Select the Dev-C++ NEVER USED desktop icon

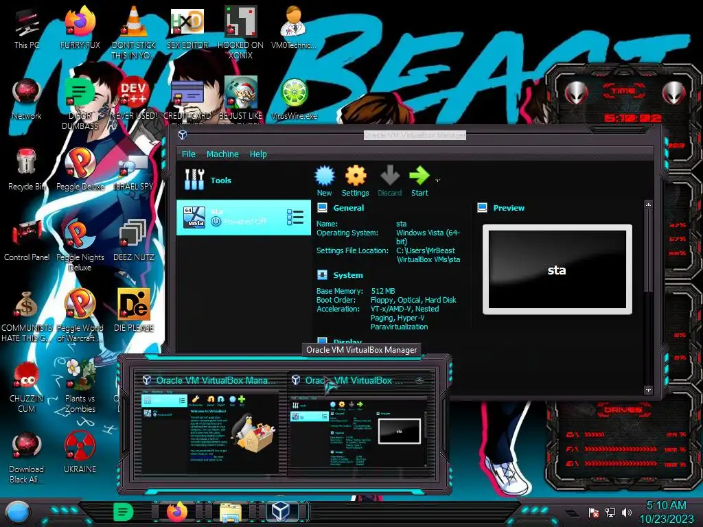click(x=134, y=99)
